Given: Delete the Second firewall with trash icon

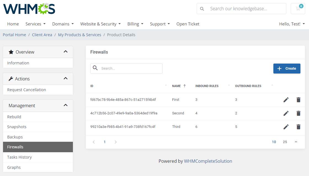Looking at the screenshot, I should (299, 113).
